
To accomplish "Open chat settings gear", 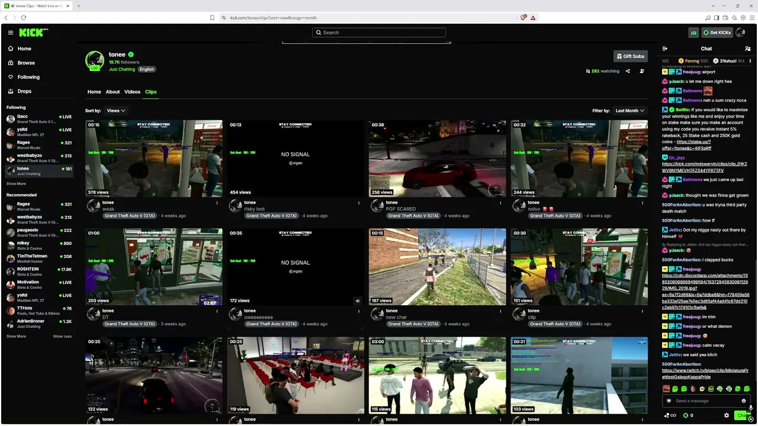I will (727, 415).
